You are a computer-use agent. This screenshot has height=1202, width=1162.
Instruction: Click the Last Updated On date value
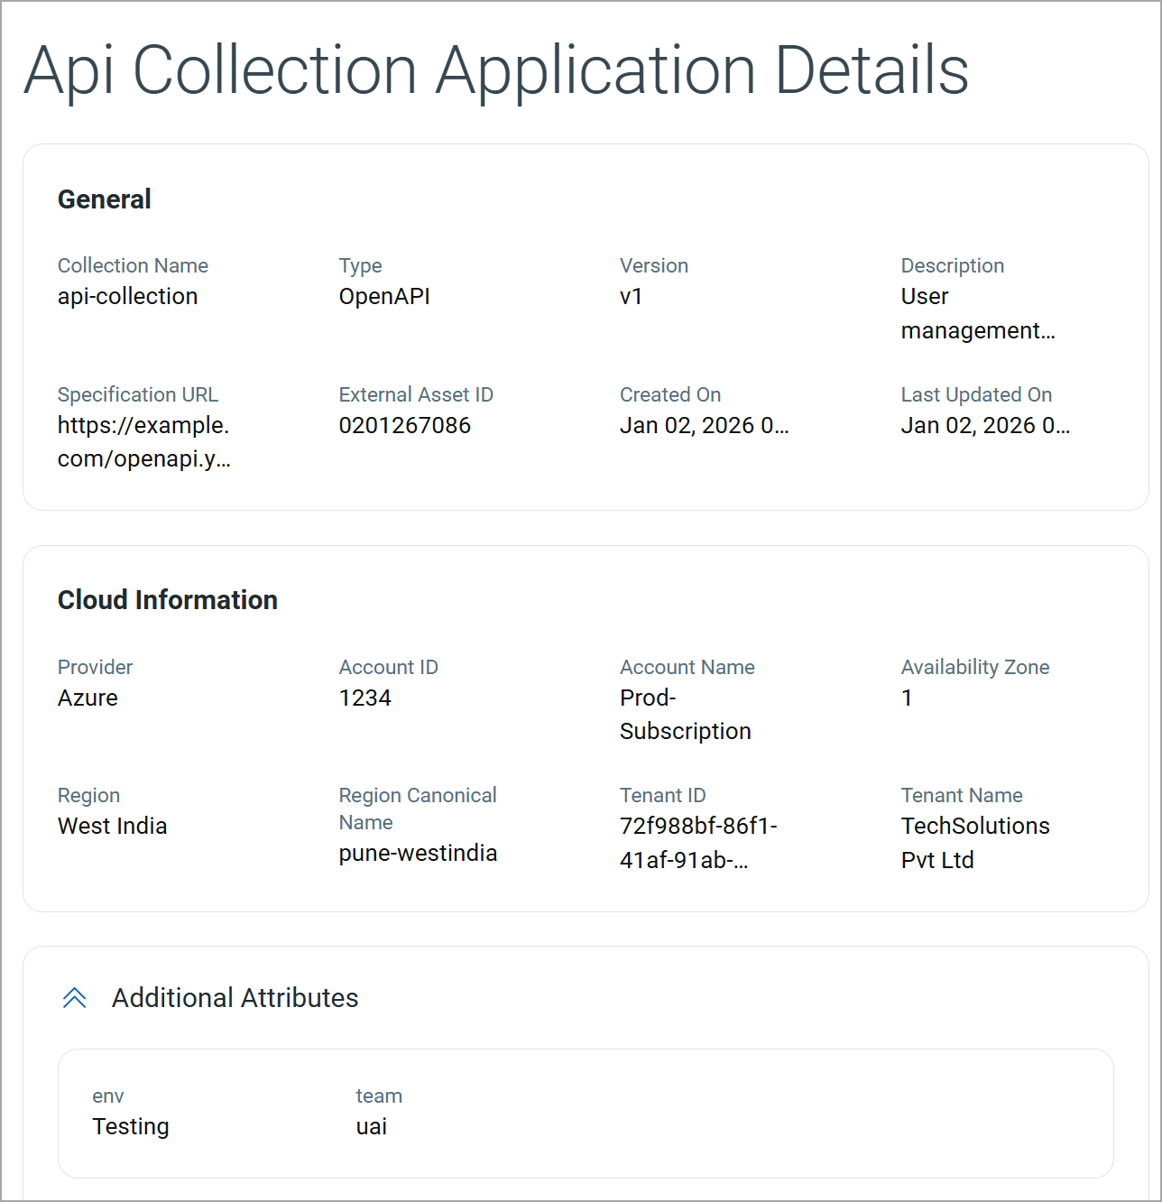coord(986,425)
